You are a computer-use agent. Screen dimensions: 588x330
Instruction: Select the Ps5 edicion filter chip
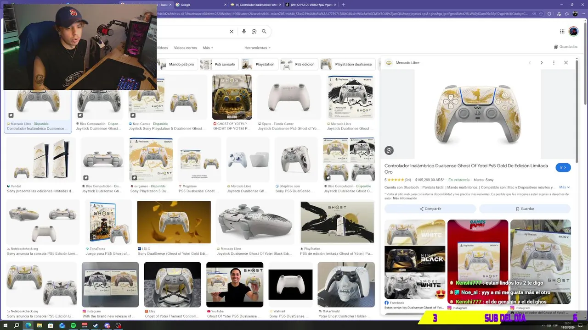pos(299,64)
